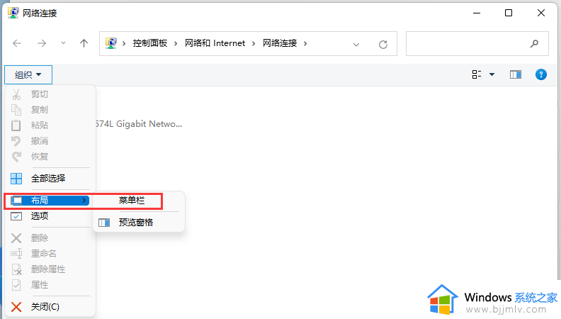Select 全部选择 from the menu

(x=48, y=178)
